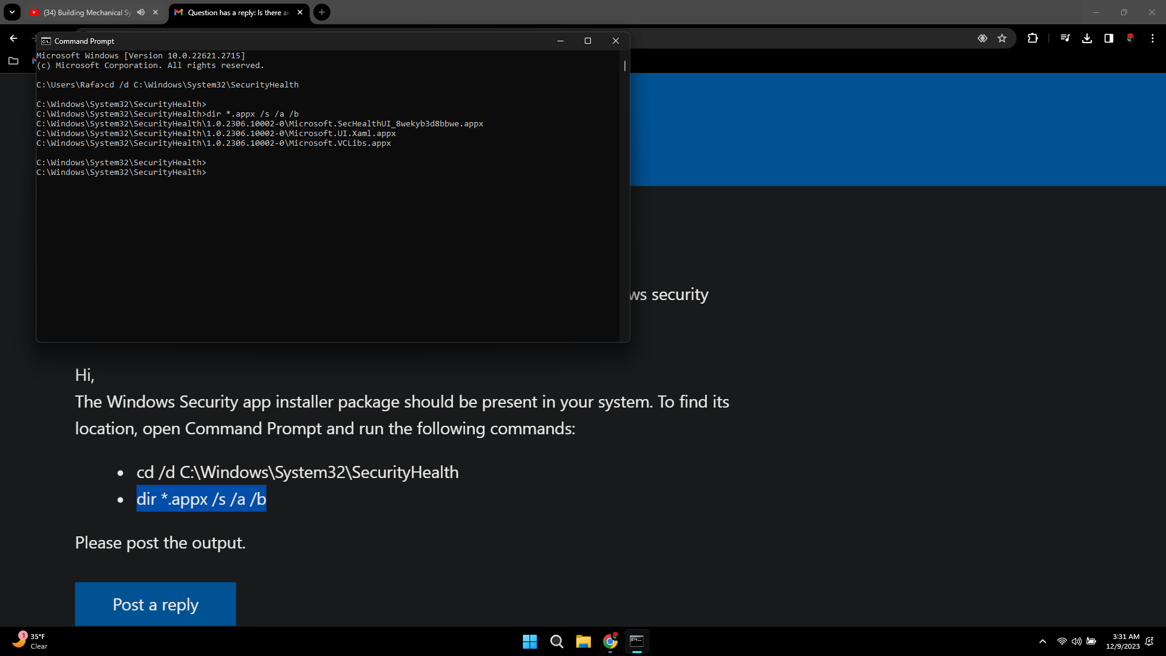Image resolution: width=1166 pixels, height=656 pixels.
Task: Open a new tab with plus button
Action: click(322, 12)
